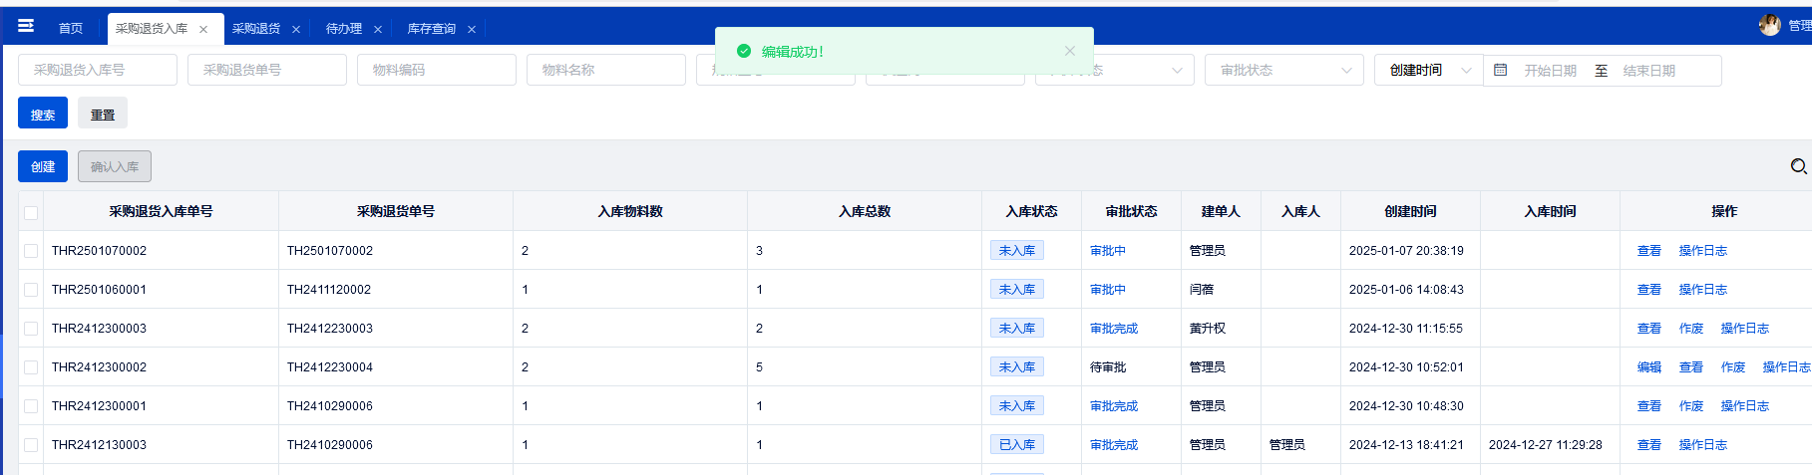1812x475 pixels.
Task: Click the 创建 button
Action: [43, 166]
